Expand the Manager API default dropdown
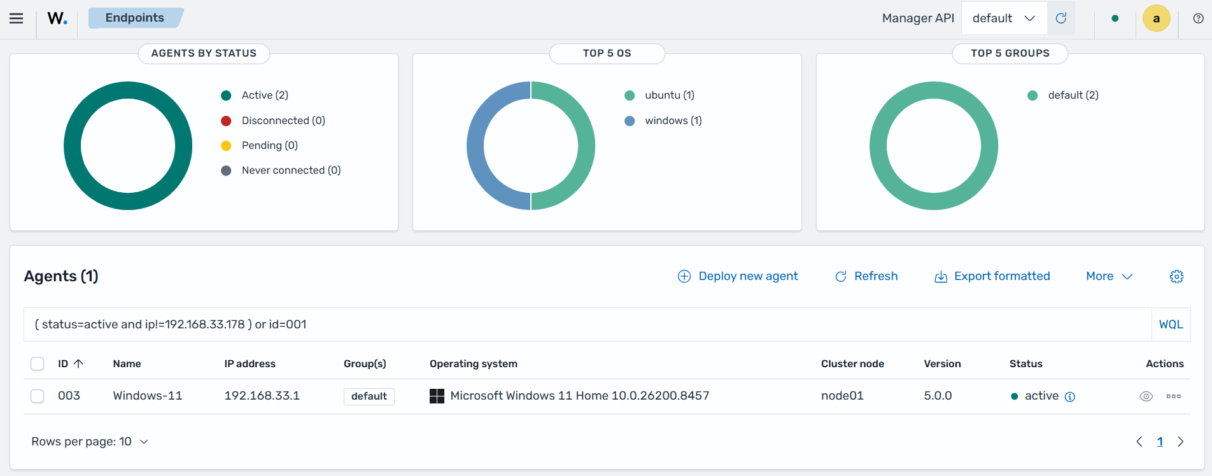The width and height of the screenshot is (1212, 476). point(1004,18)
